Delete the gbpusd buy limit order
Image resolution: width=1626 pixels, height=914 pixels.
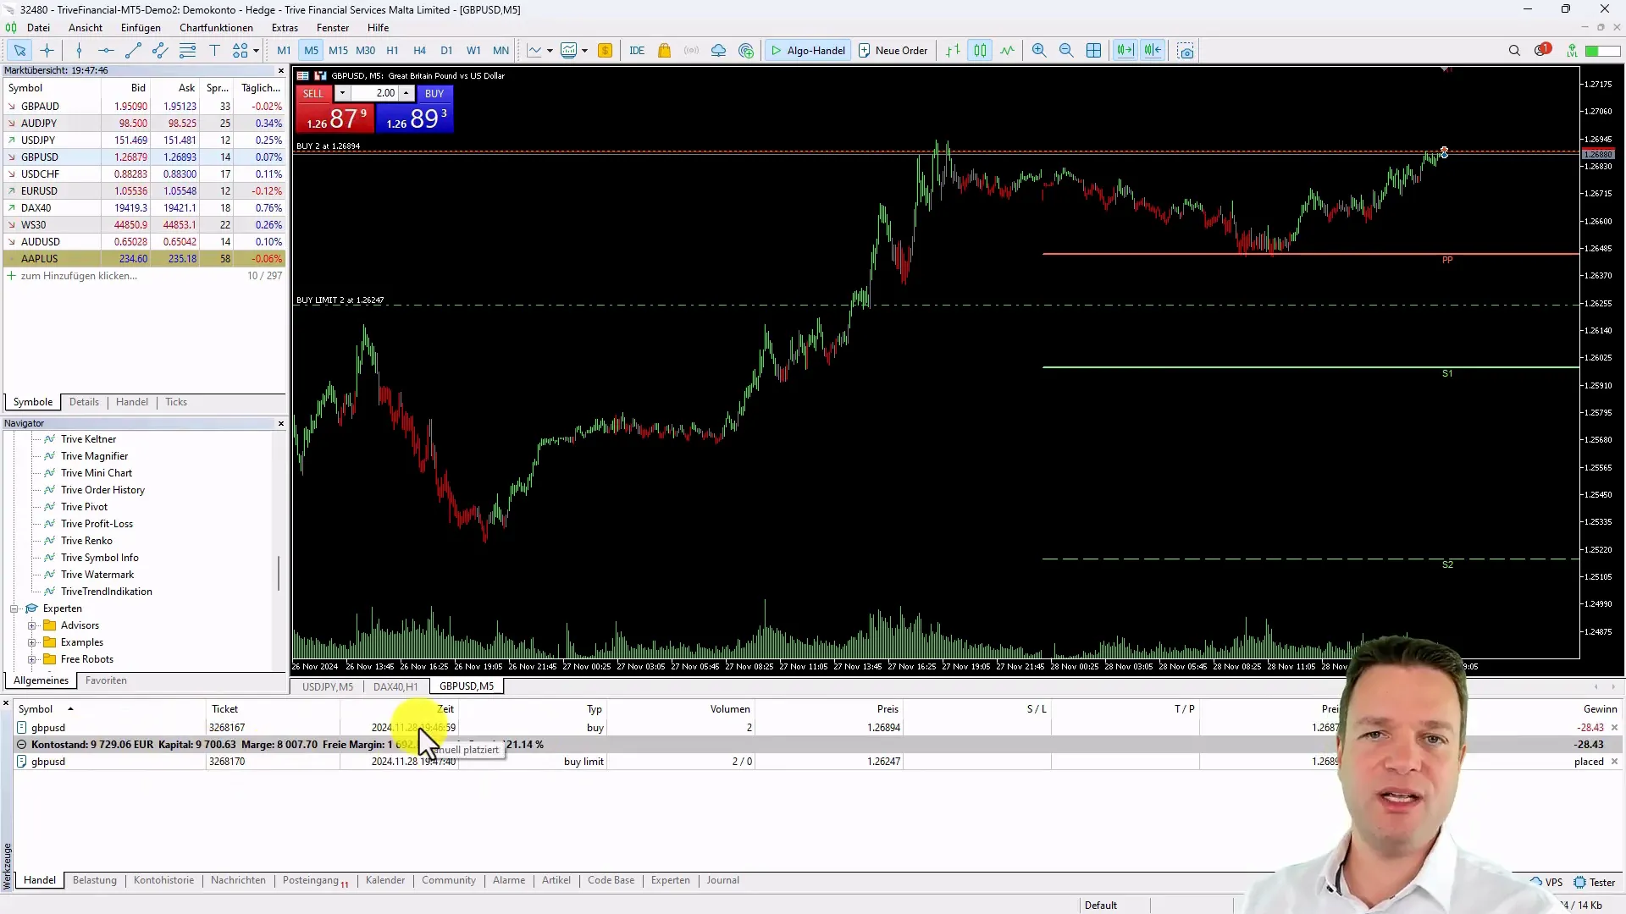(1614, 762)
